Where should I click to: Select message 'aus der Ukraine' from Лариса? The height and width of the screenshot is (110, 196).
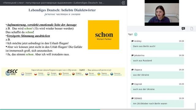click(157, 75)
